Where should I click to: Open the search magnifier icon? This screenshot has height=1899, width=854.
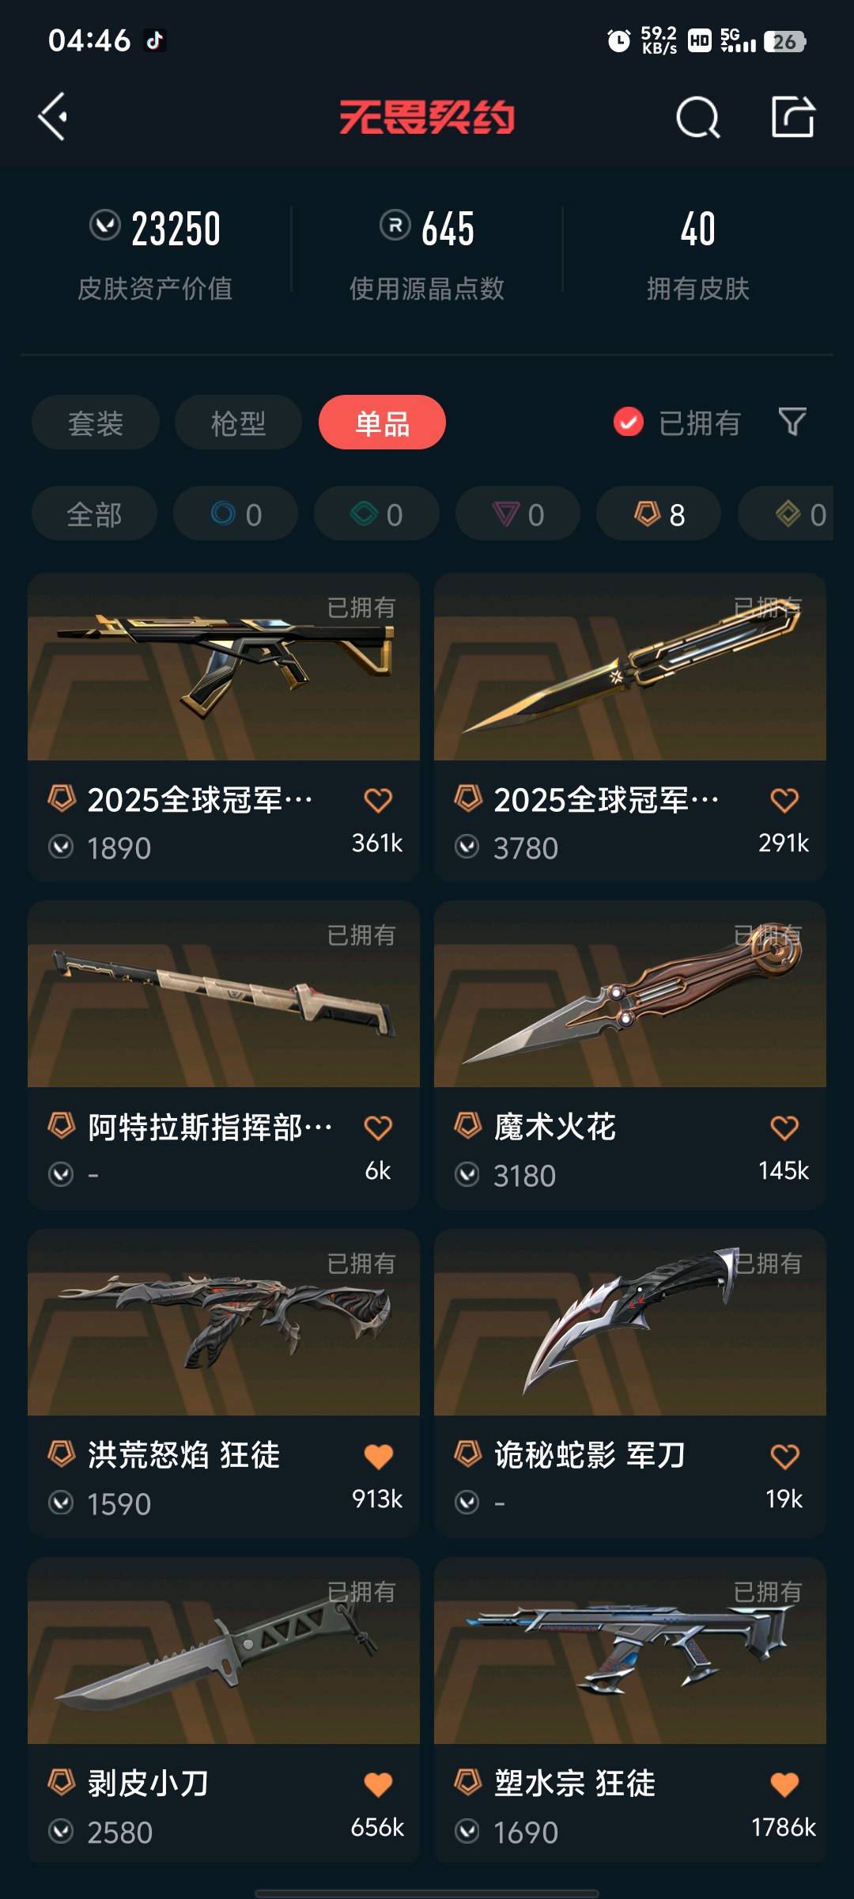click(698, 118)
